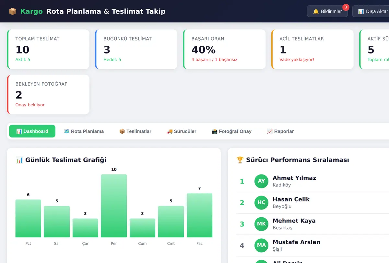This screenshot has height=263, width=389.
Task: Select the Per bar showing 10
Action: 114,206
